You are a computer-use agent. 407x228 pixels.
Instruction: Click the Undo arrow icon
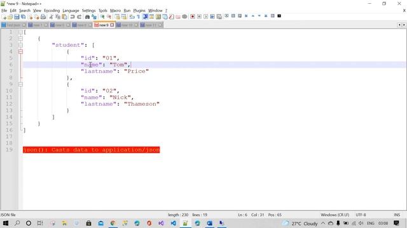pyautogui.click(x=72, y=17)
